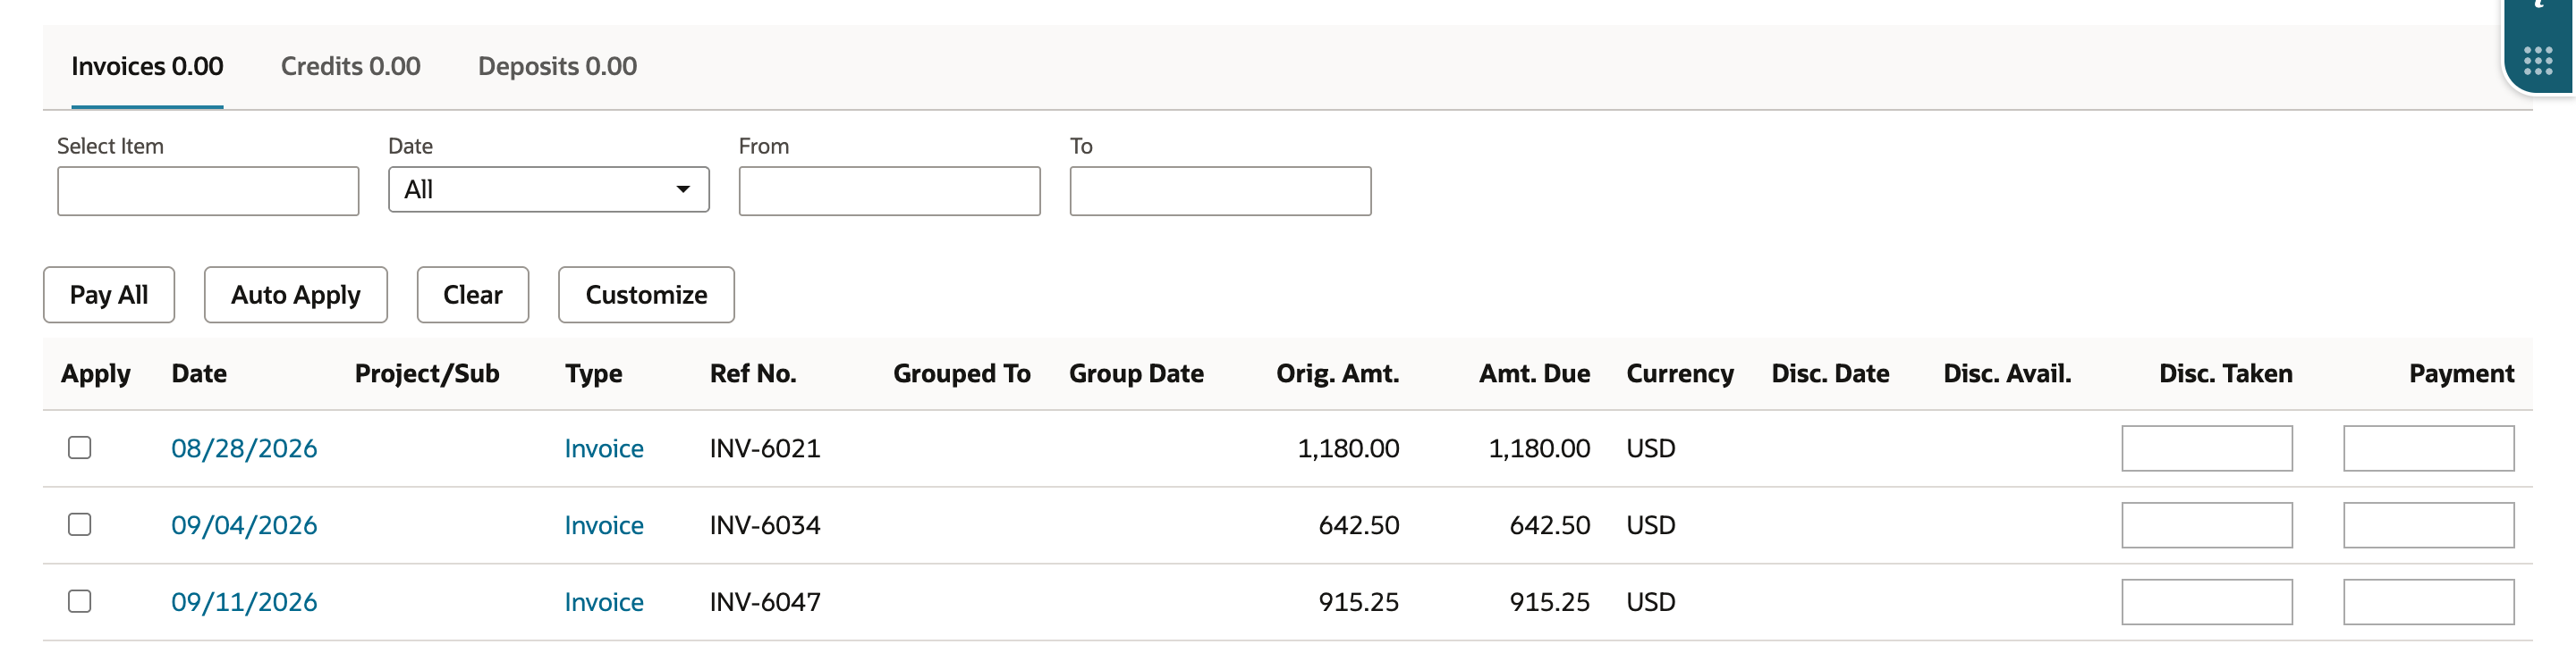Click the Orig. Amt. column header
The height and width of the screenshot is (661, 2576).
(x=1338, y=373)
